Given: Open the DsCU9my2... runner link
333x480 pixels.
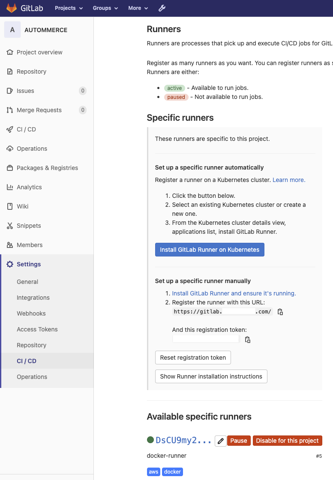Looking at the screenshot, I should [183, 440].
